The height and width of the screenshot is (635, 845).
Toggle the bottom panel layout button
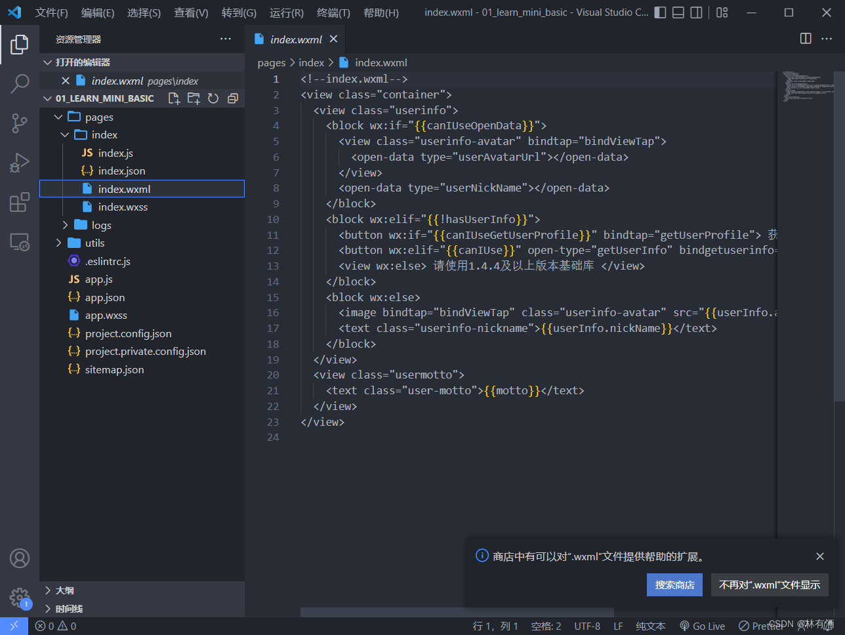[678, 12]
